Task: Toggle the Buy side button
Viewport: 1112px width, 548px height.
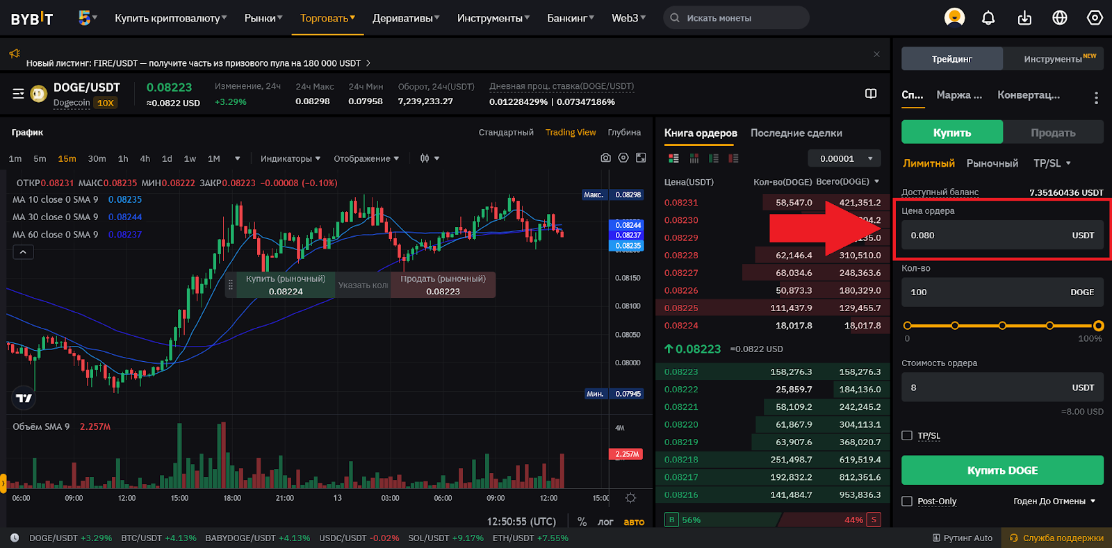Action: pos(952,132)
